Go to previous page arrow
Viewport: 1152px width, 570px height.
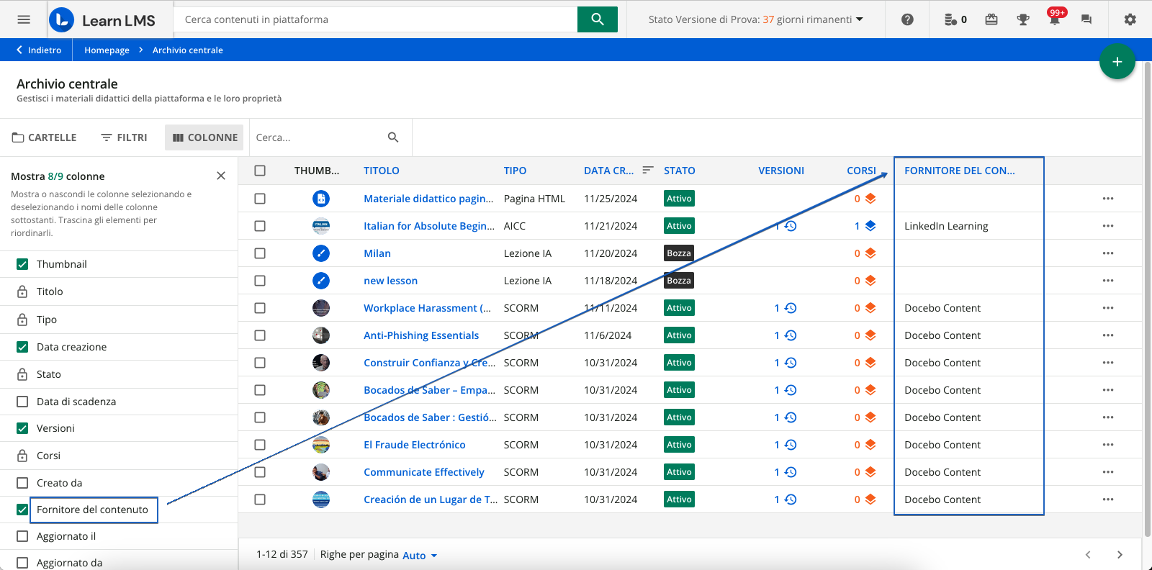1088,554
